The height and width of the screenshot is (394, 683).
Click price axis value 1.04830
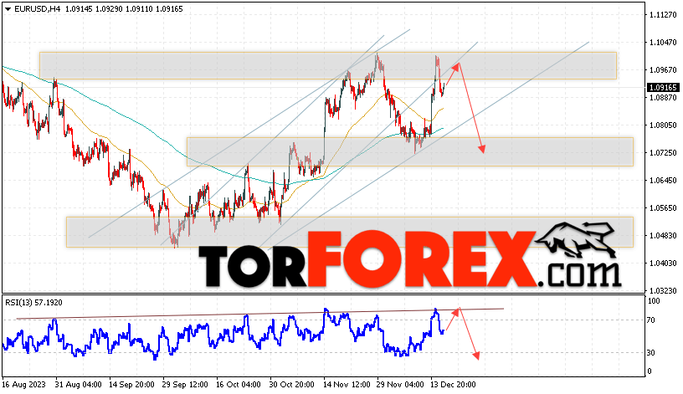pos(663,236)
